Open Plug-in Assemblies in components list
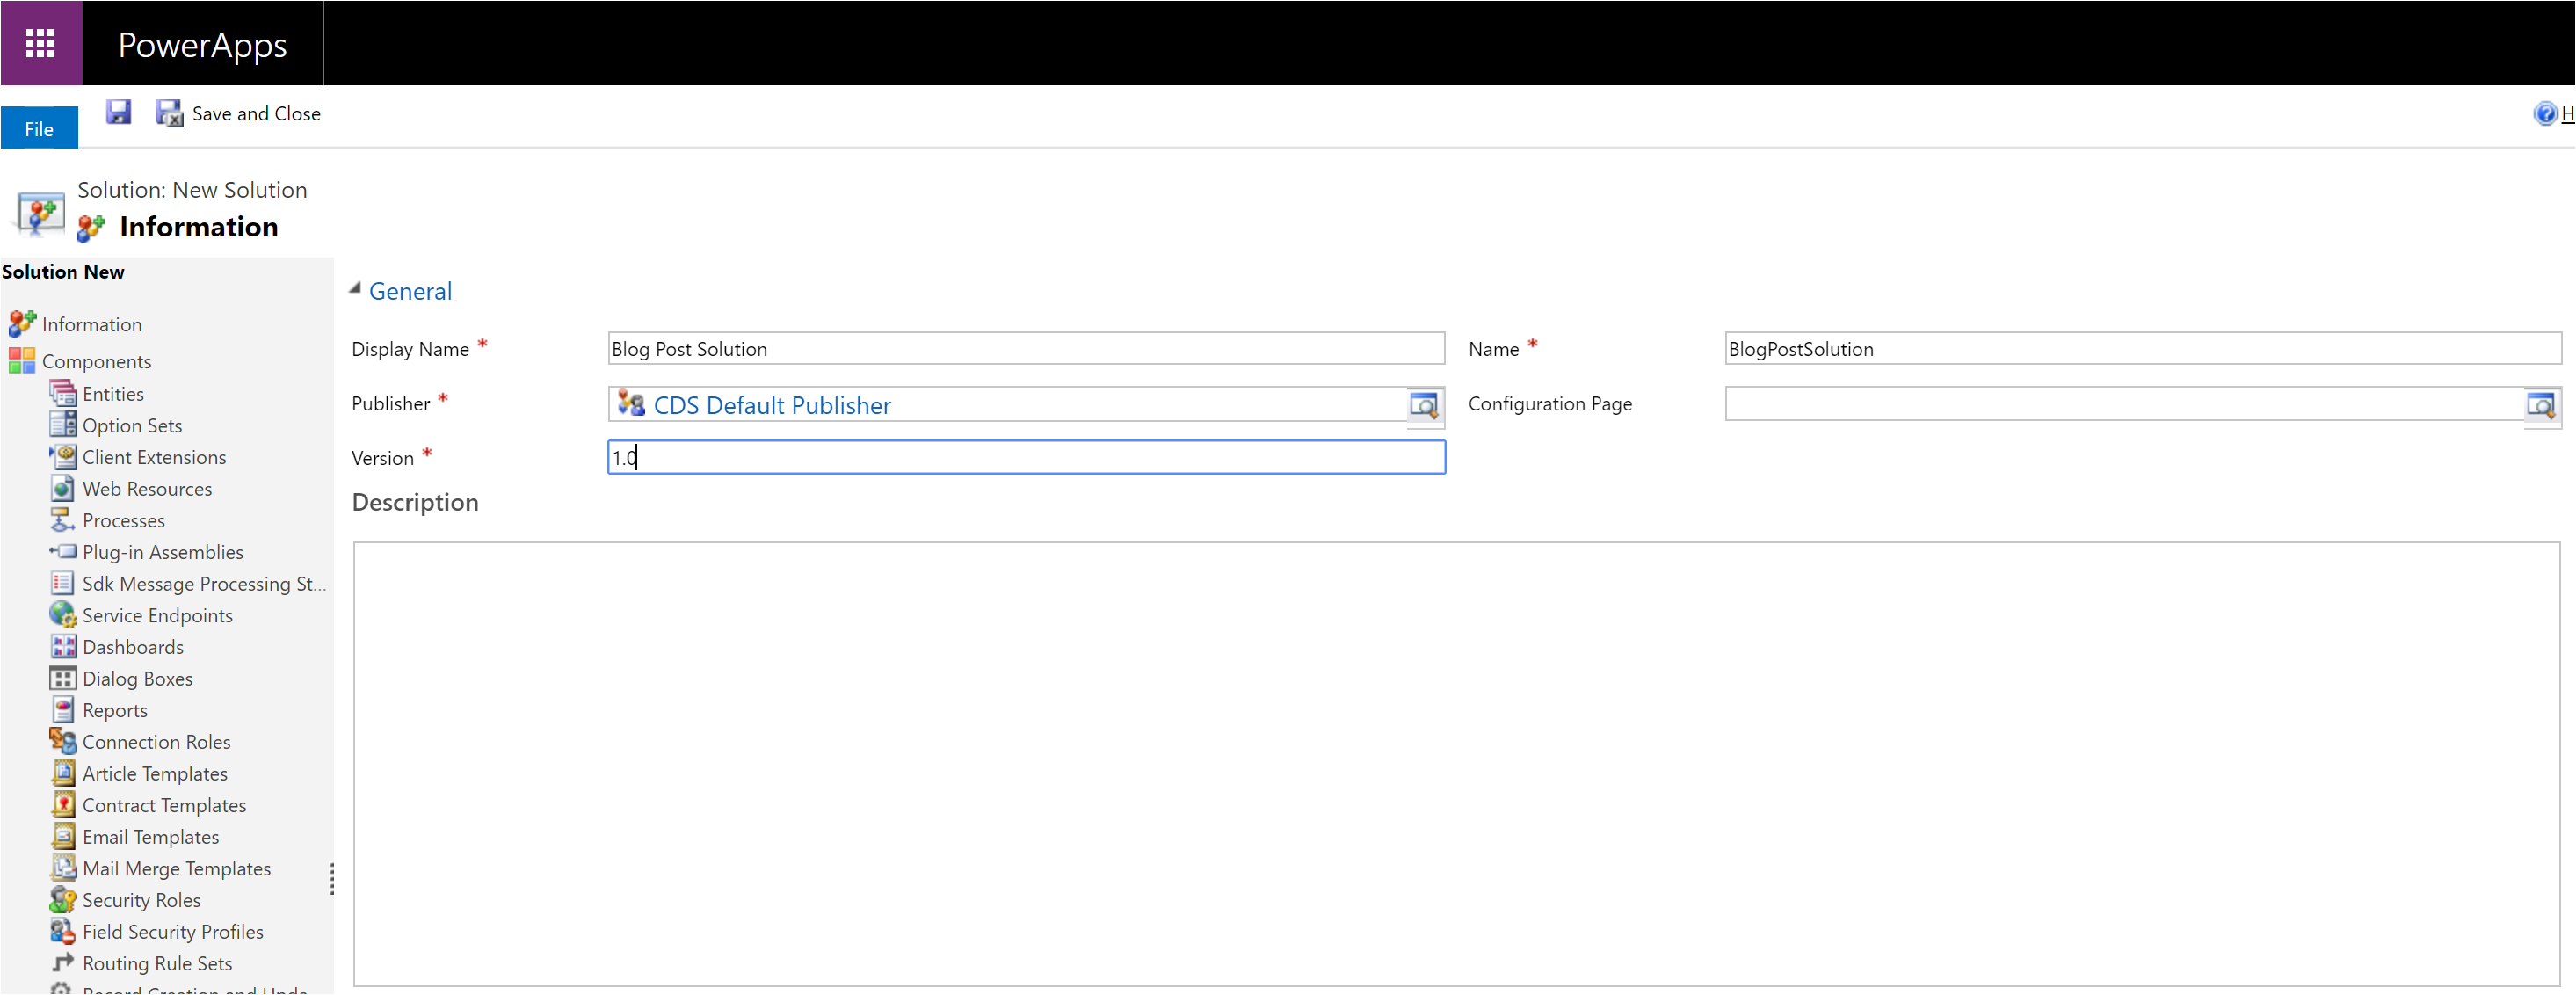This screenshot has height=995, width=2576. tap(162, 552)
